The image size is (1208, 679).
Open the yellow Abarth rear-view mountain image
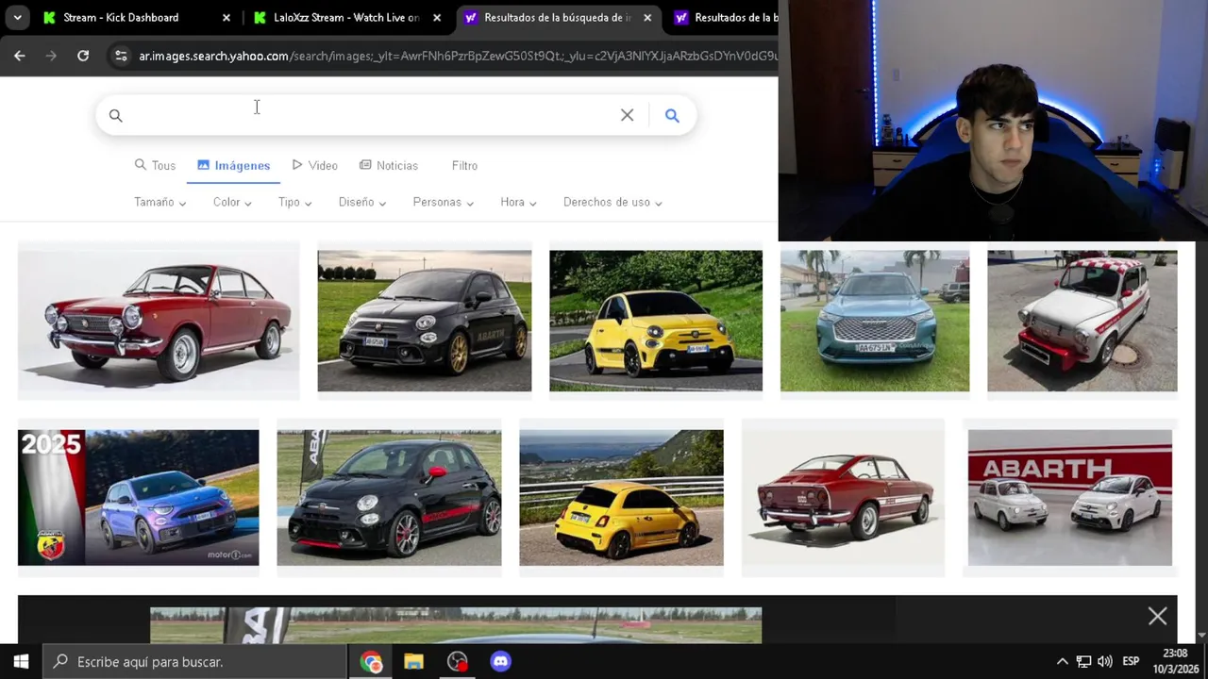click(x=621, y=497)
